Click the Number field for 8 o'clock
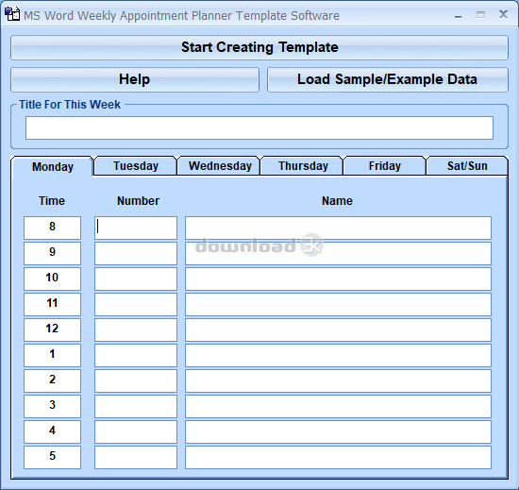Image resolution: width=519 pixels, height=490 pixels. pos(136,228)
